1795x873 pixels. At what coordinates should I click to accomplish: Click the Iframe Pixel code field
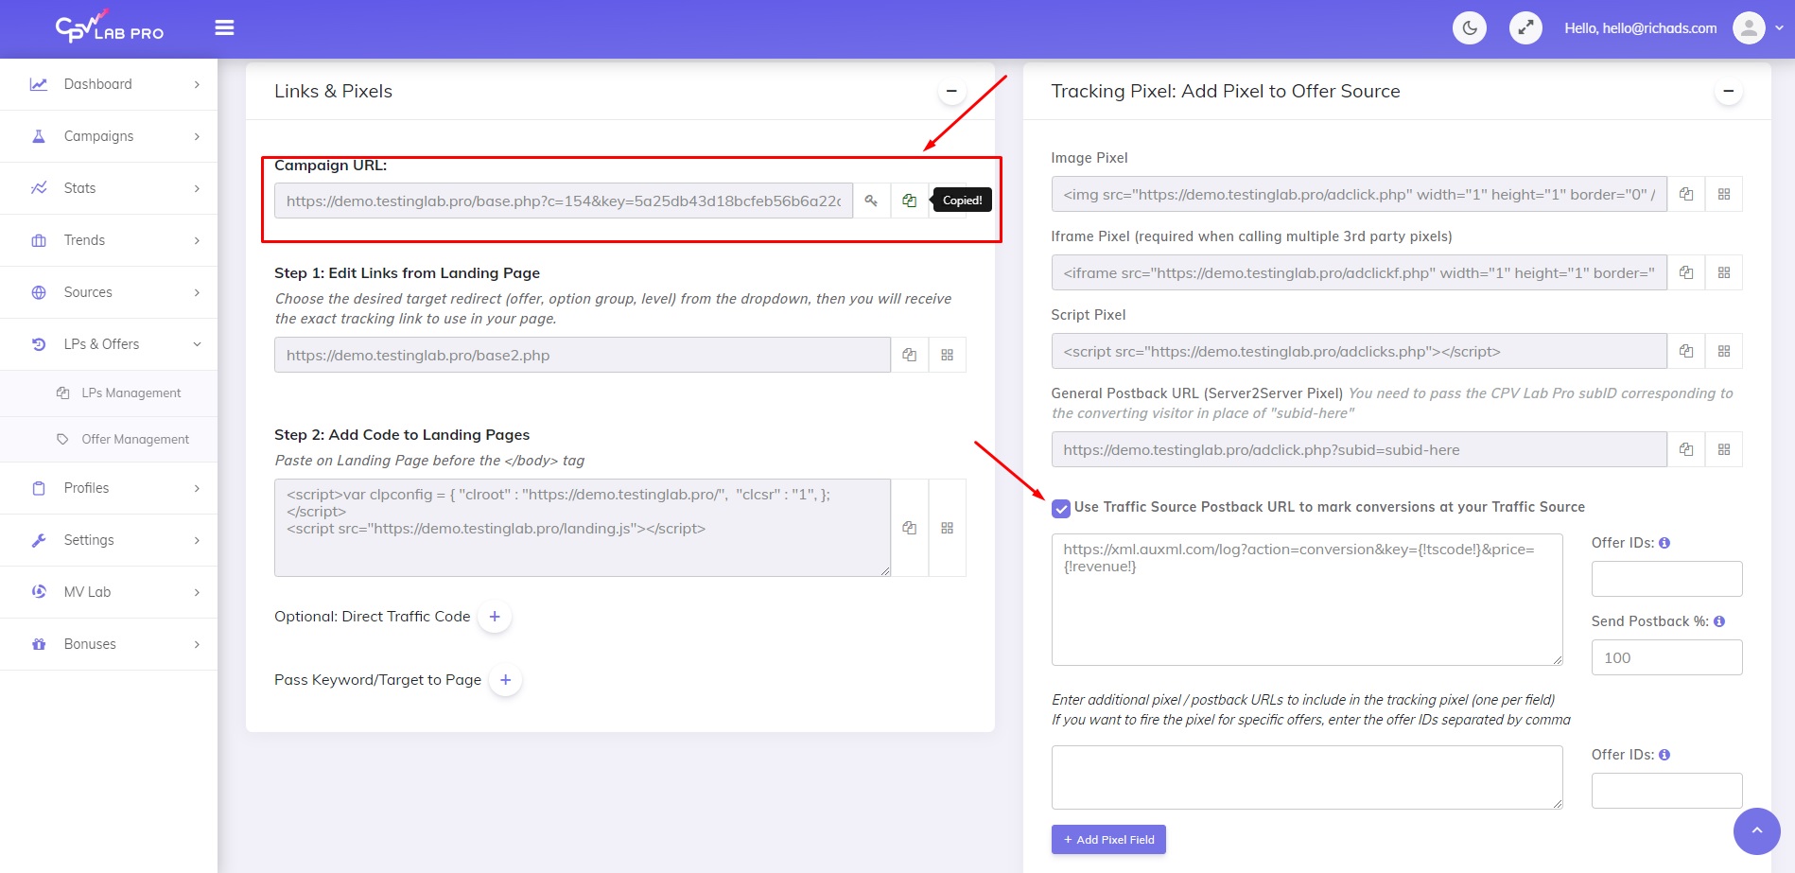(x=1359, y=272)
